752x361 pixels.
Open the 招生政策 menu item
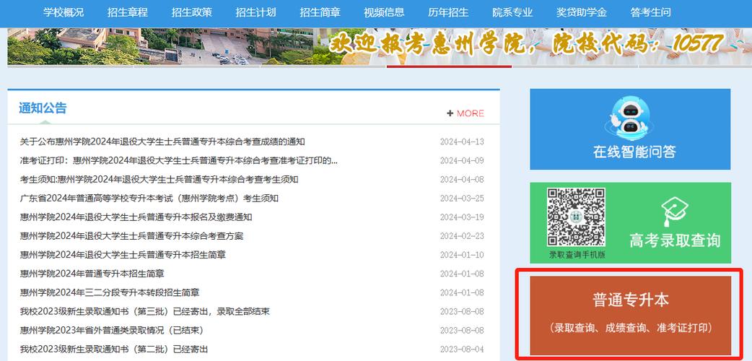pos(192,12)
